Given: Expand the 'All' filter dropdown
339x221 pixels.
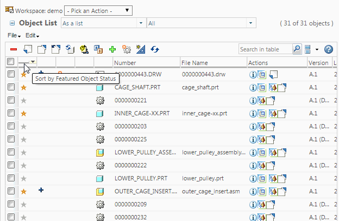Looking at the screenshot, I should (201, 23).
